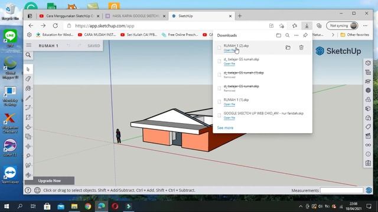The height and width of the screenshot is (212, 378).
Task: Activate the Orbit navigation tool
Action: coord(28,175)
